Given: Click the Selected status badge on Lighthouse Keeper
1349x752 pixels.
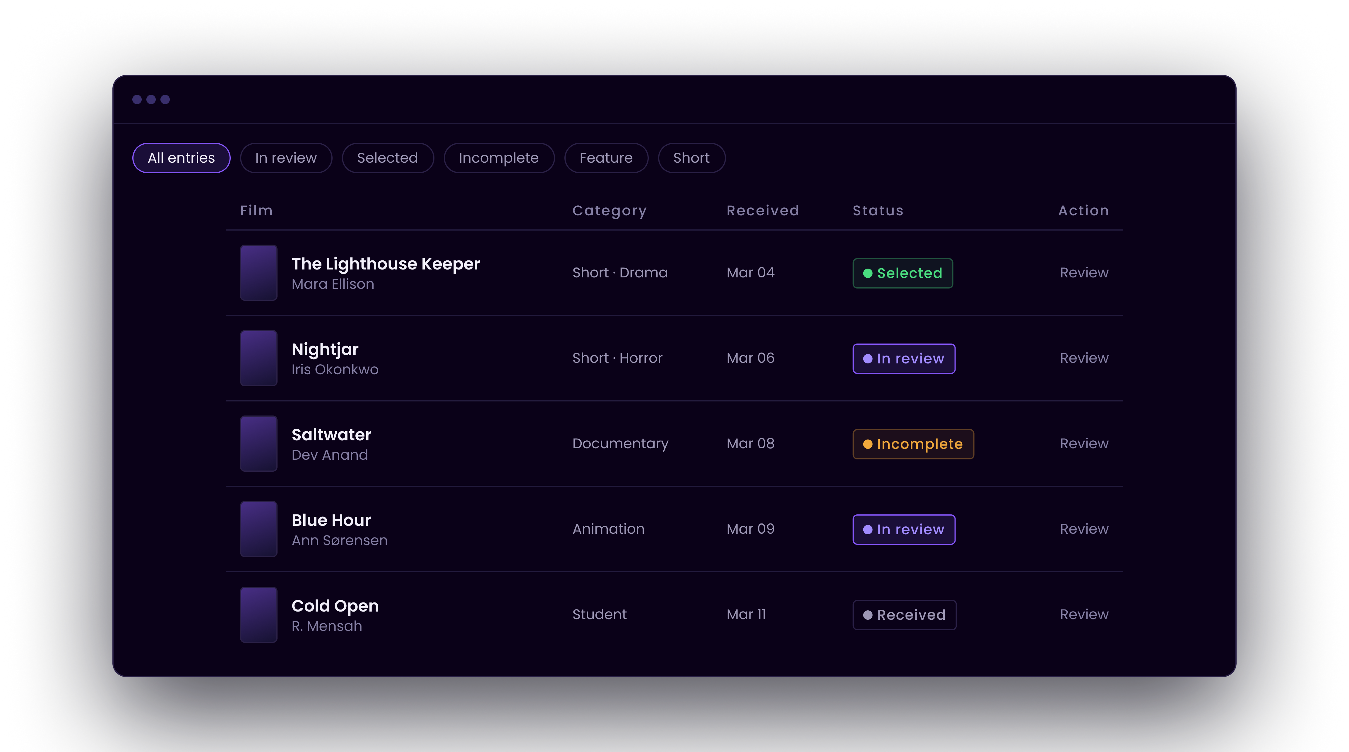Looking at the screenshot, I should [902, 273].
